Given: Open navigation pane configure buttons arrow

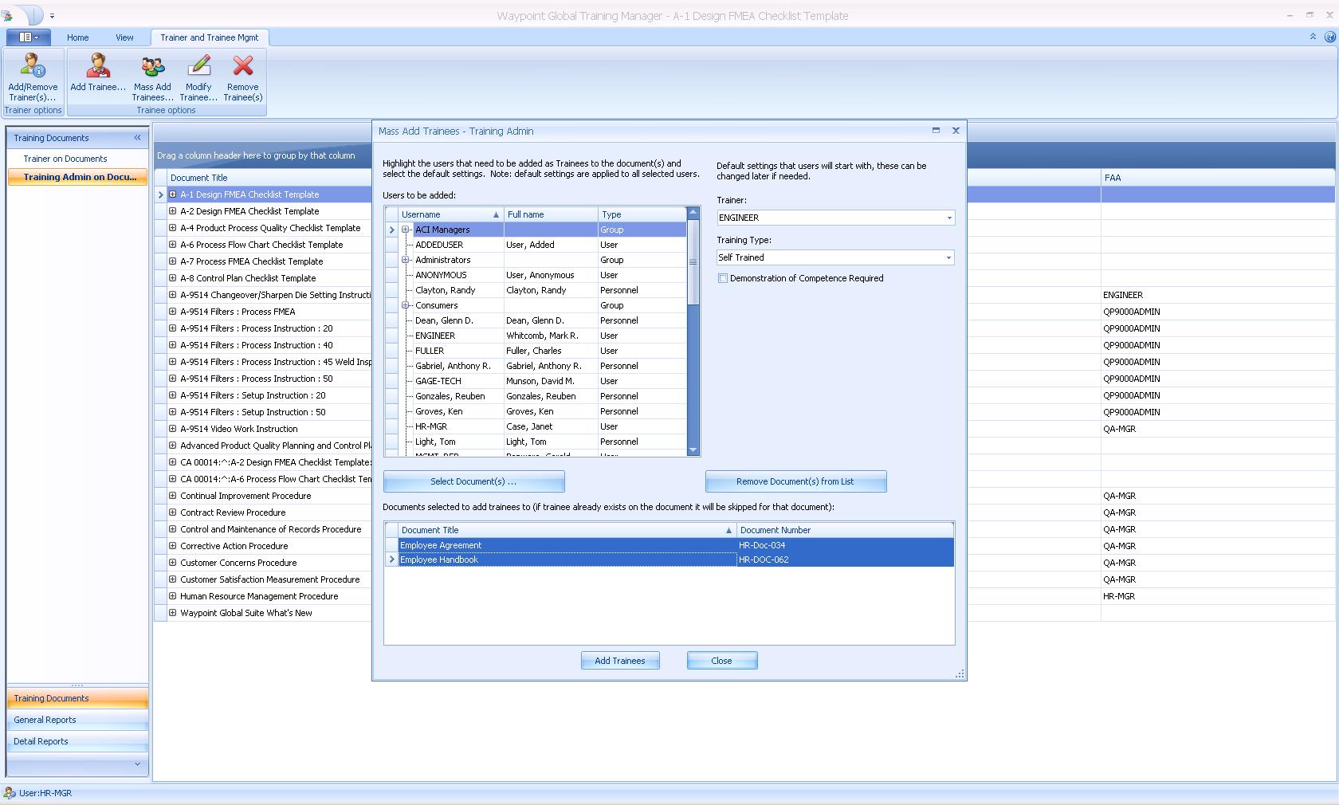Looking at the screenshot, I should click(137, 764).
